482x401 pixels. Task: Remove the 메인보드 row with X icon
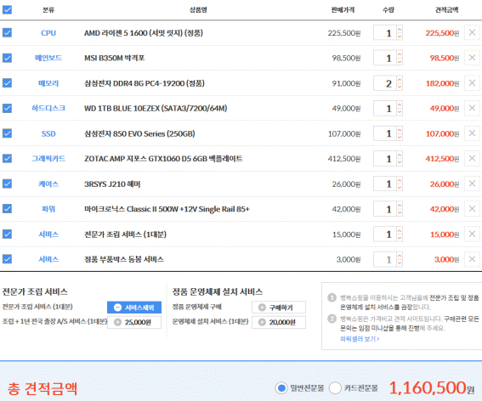472,58
